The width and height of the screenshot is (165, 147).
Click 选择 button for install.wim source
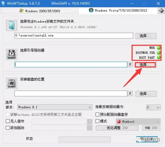coord(146,36)
